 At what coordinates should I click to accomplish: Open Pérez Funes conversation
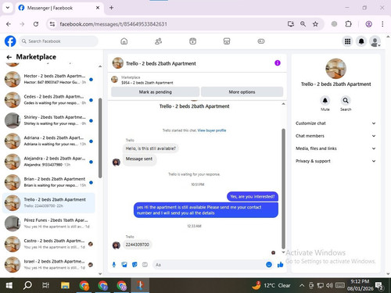pos(48,223)
